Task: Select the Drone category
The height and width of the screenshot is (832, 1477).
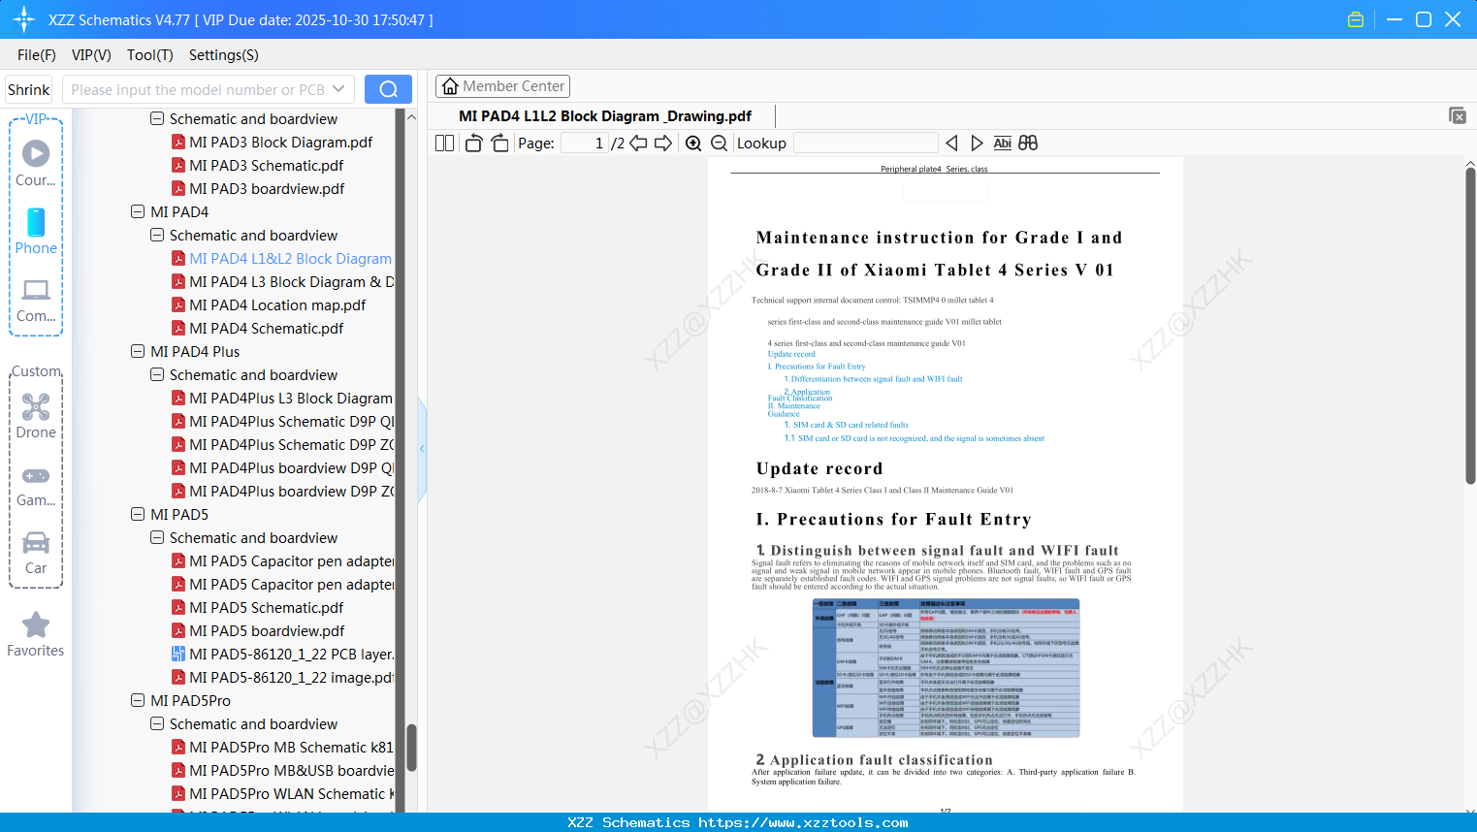Action: 36,416
